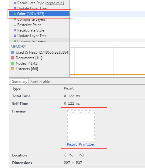Screen dimensions: 145x168
Task: Switch to the Summary tab
Action: click(x=20, y=82)
